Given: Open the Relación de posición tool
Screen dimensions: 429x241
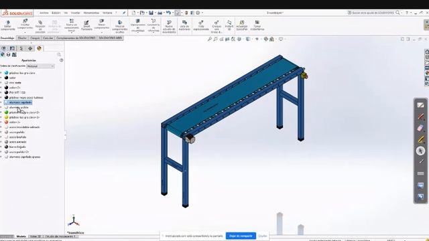Looking at the screenshot, I should pyautogui.click(x=40, y=27).
